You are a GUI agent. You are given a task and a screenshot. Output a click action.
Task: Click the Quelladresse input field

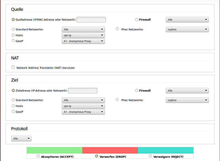91,20
